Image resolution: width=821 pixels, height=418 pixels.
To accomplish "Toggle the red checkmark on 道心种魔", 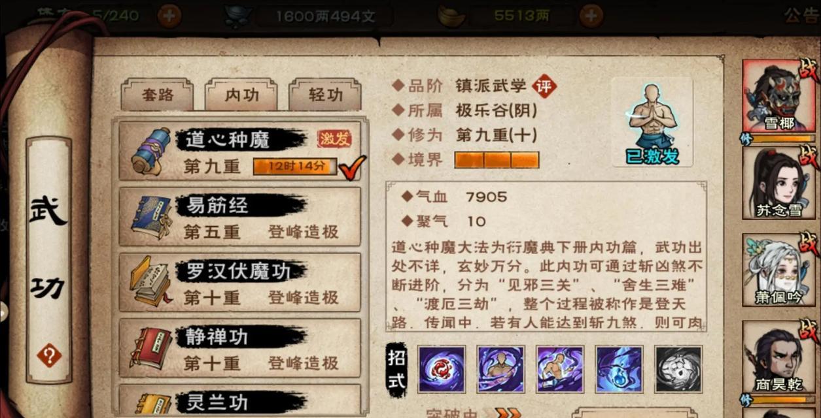I will click(x=352, y=167).
